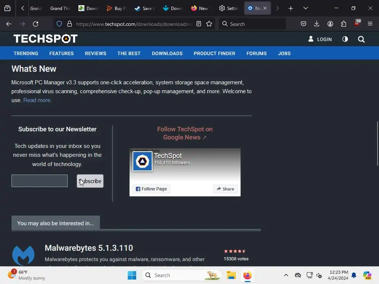Open the JOBS menu
Screen dimensions: 379x284
[x=284, y=53]
